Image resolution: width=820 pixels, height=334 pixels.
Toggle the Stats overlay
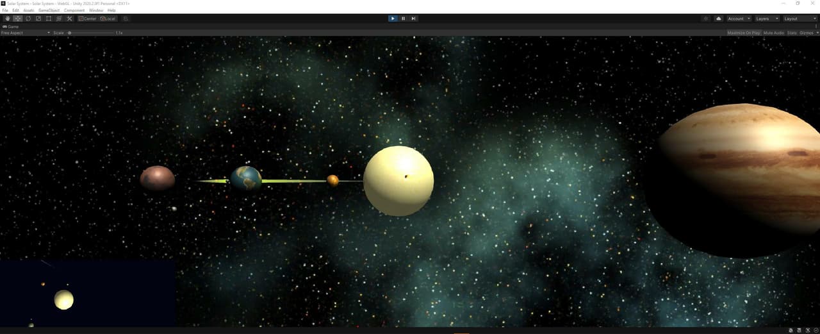coord(792,33)
